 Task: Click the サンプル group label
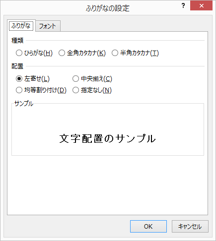click(24, 104)
